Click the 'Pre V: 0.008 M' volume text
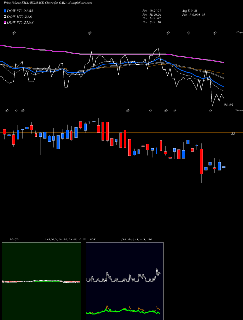The width and height of the screenshot is (243, 320). (x=193, y=15)
